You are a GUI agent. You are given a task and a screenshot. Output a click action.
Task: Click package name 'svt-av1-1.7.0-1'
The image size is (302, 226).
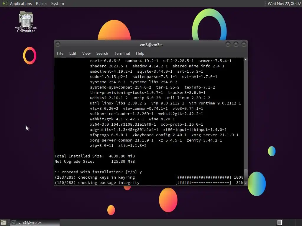click(200, 77)
